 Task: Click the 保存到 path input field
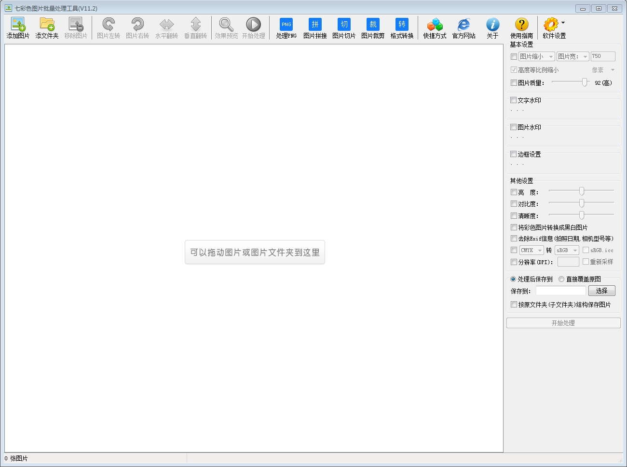[560, 291]
